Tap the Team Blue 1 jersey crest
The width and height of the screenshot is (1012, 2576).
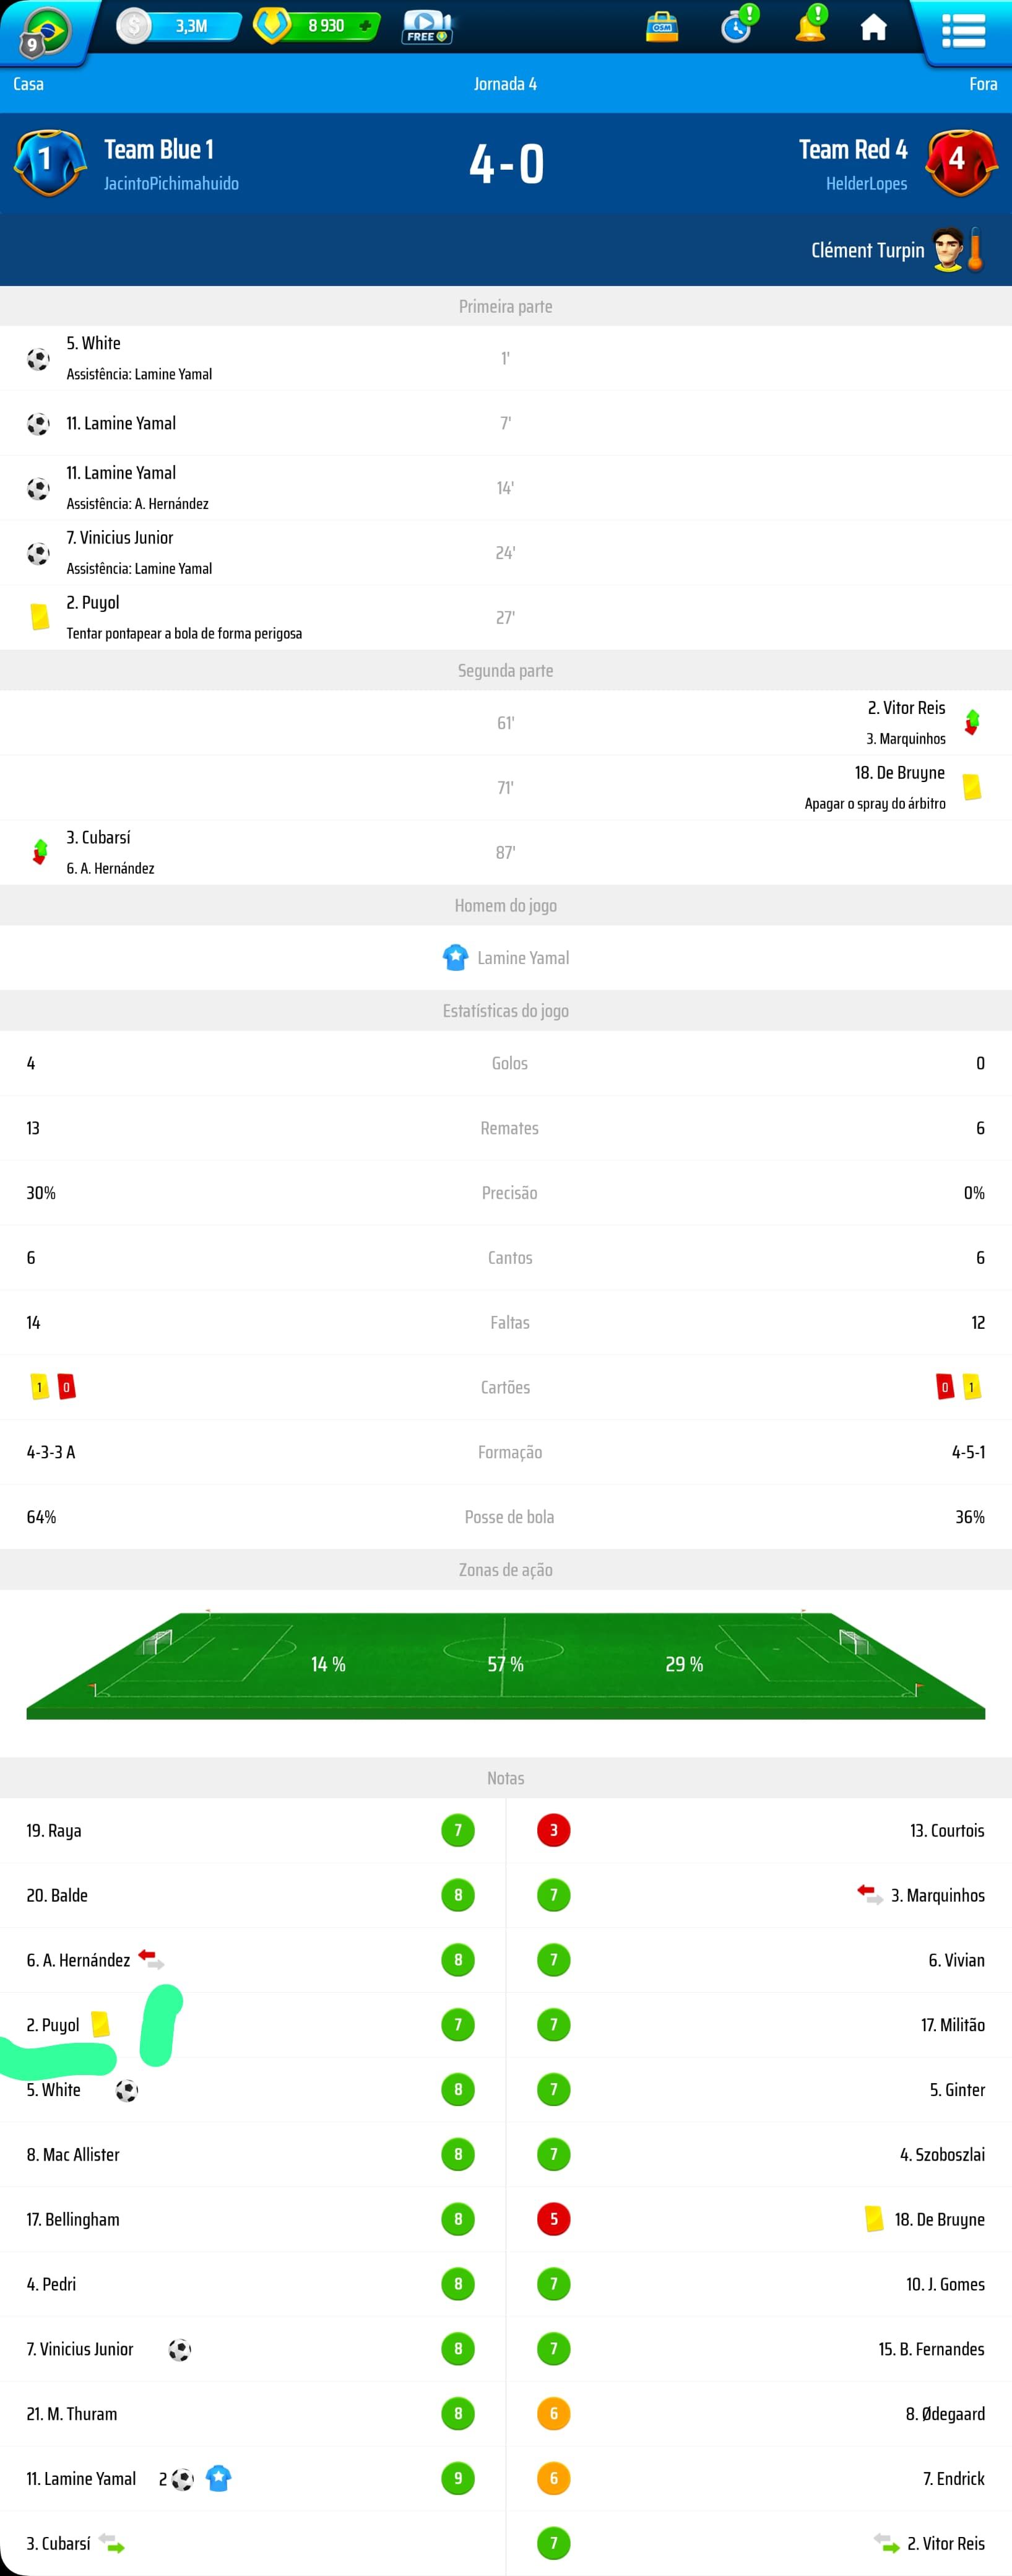pyautogui.click(x=48, y=162)
